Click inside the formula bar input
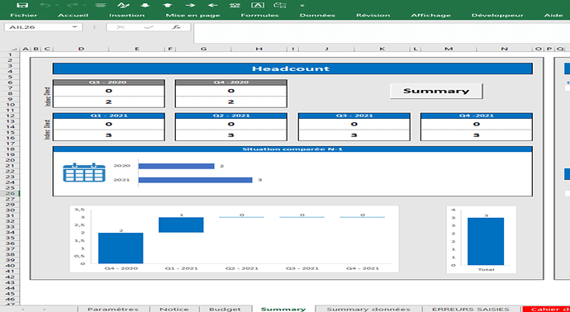This screenshot has height=312, width=570. pyautogui.click(x=382, y=33)
